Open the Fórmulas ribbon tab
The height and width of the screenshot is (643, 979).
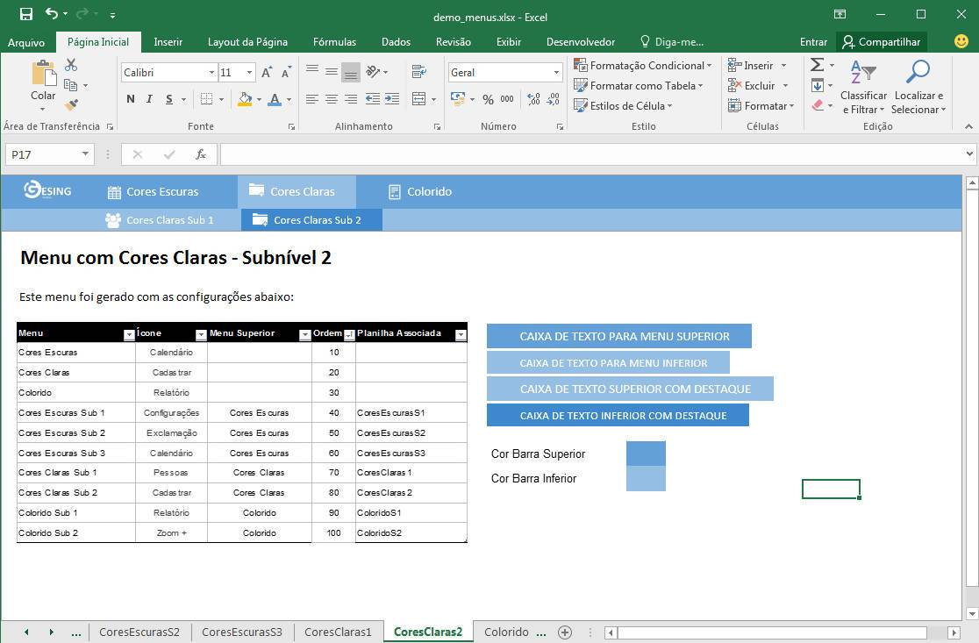click(x=334, y=41)
